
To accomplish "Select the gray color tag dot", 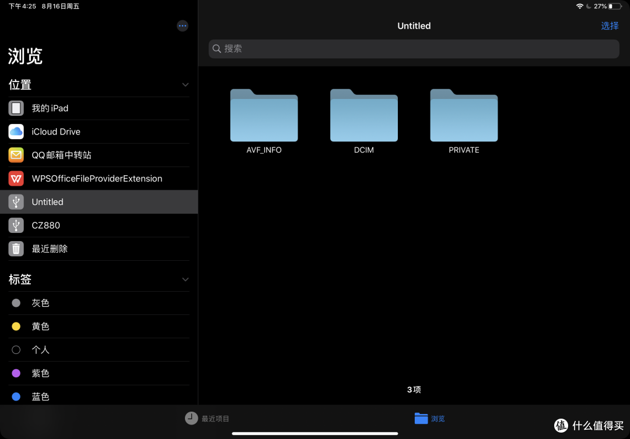I will pyautogui.click(x=16, y=303).
